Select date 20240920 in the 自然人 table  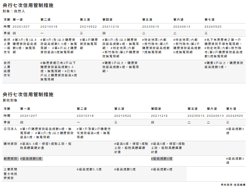tap(213, 27)
